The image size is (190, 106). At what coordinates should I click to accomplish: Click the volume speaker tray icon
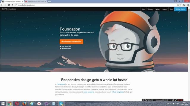[x=174, y=104]
